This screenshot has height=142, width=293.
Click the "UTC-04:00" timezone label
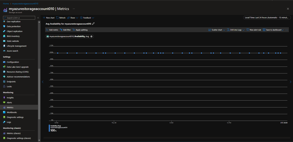284,123
